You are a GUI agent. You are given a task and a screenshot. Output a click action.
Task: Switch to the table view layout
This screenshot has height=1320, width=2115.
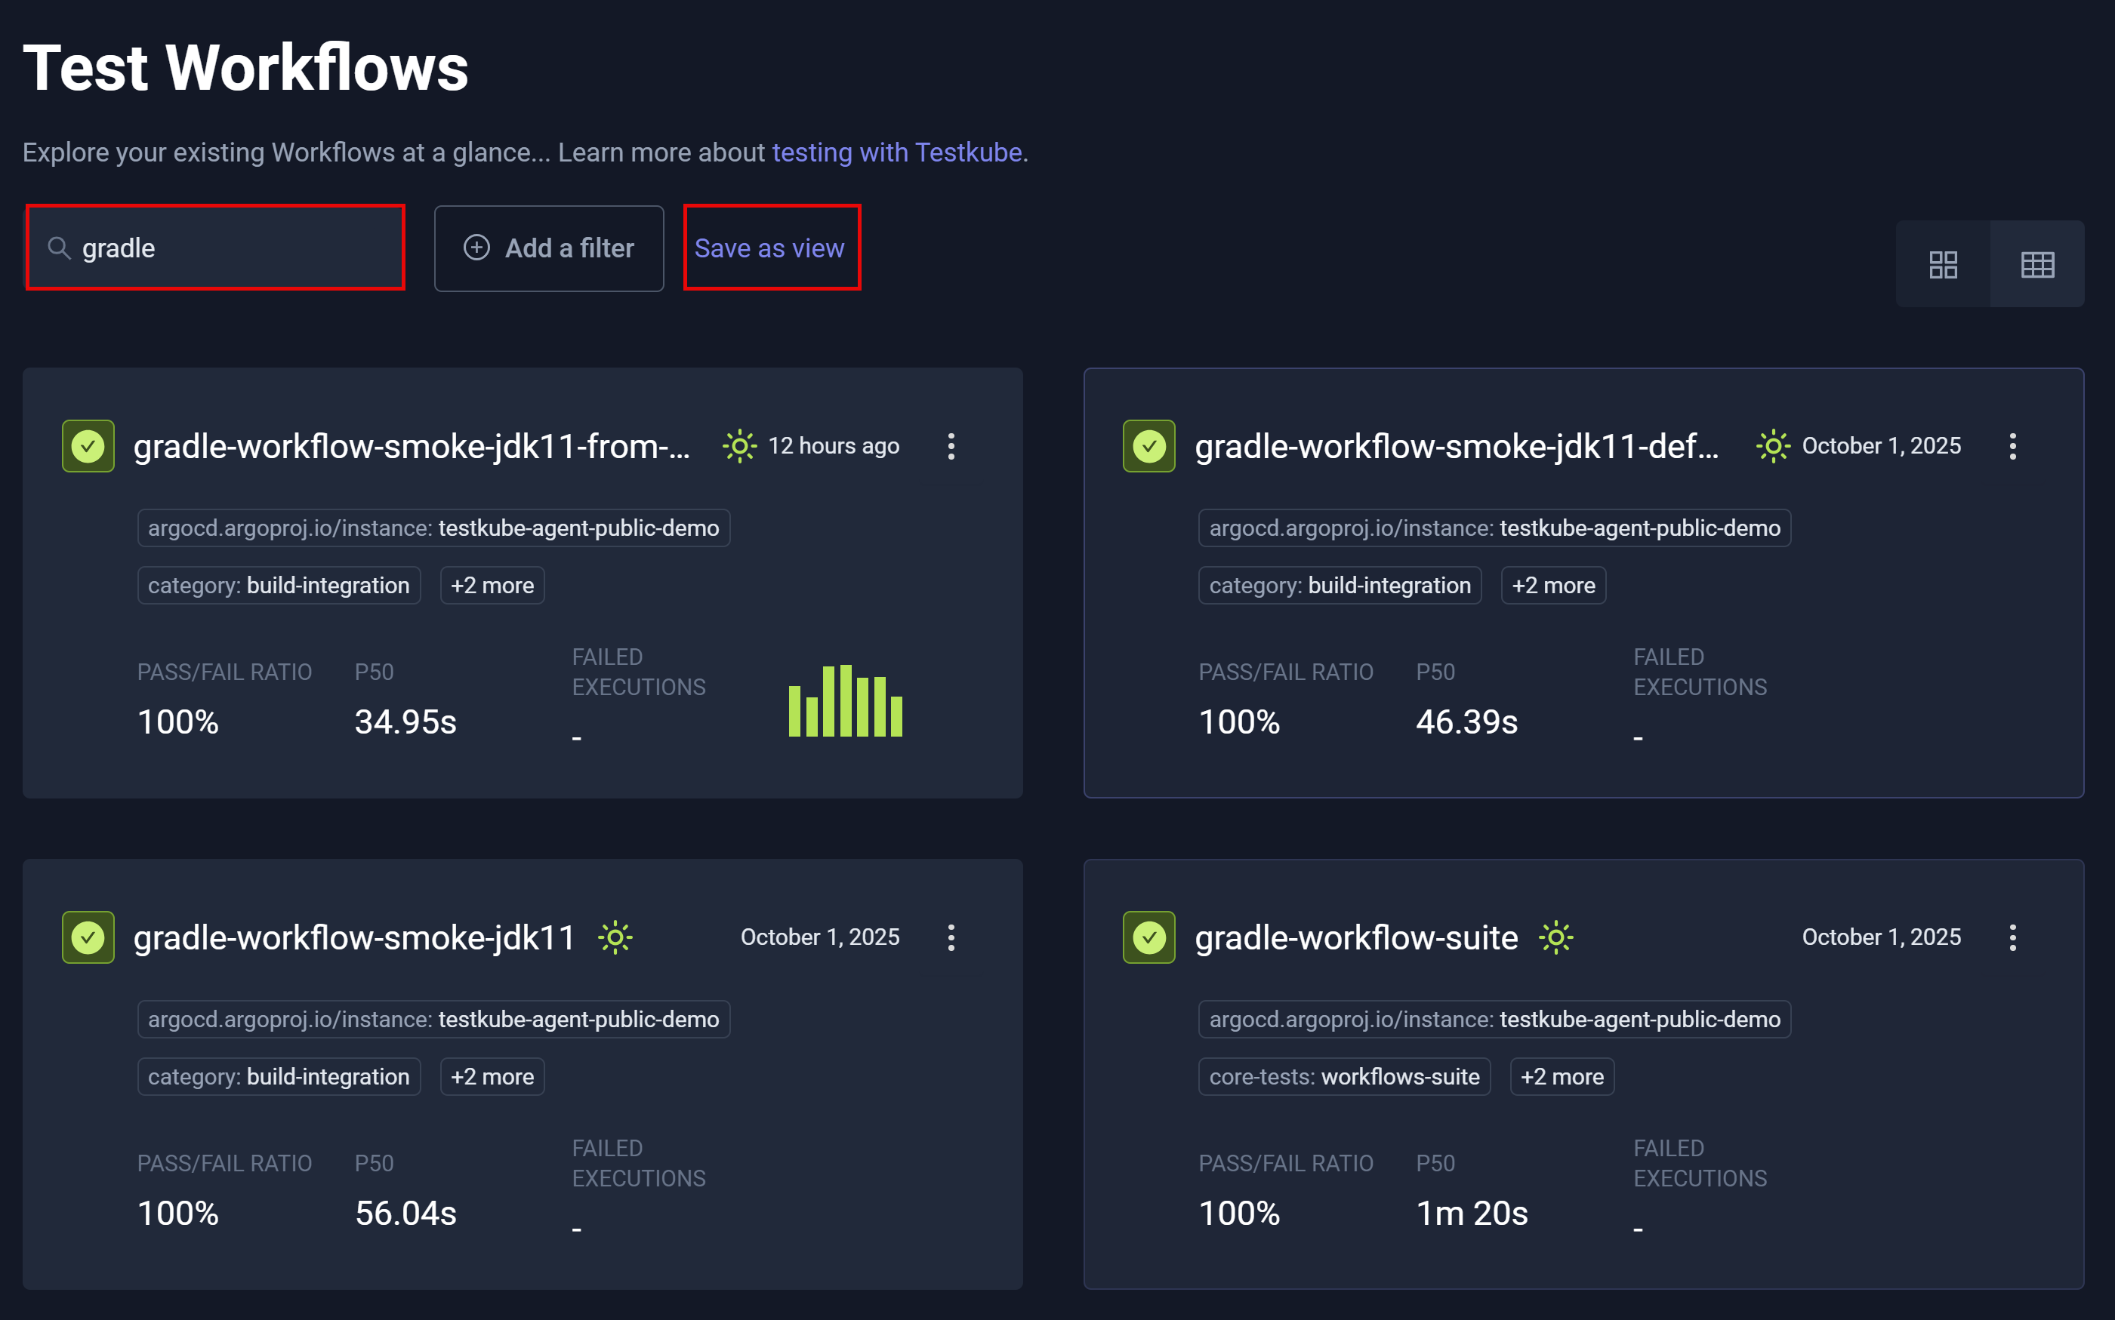tap(2037, 263)
